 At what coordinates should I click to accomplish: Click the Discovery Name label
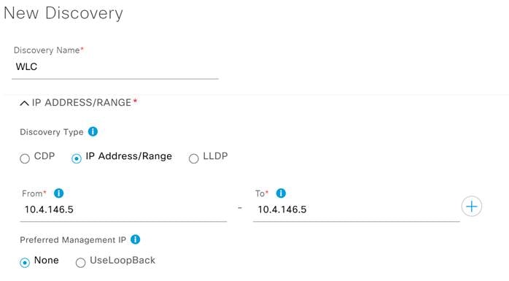[x=47, y=50]
